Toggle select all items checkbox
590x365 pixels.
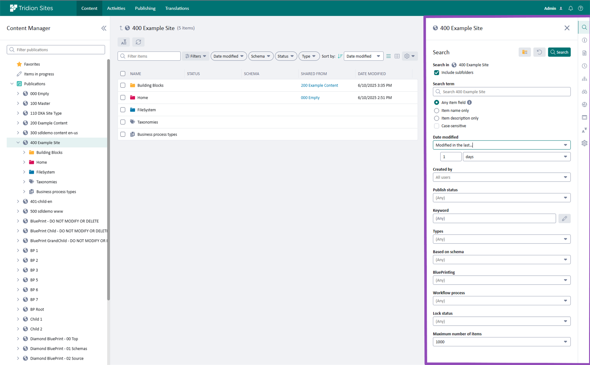123,74
